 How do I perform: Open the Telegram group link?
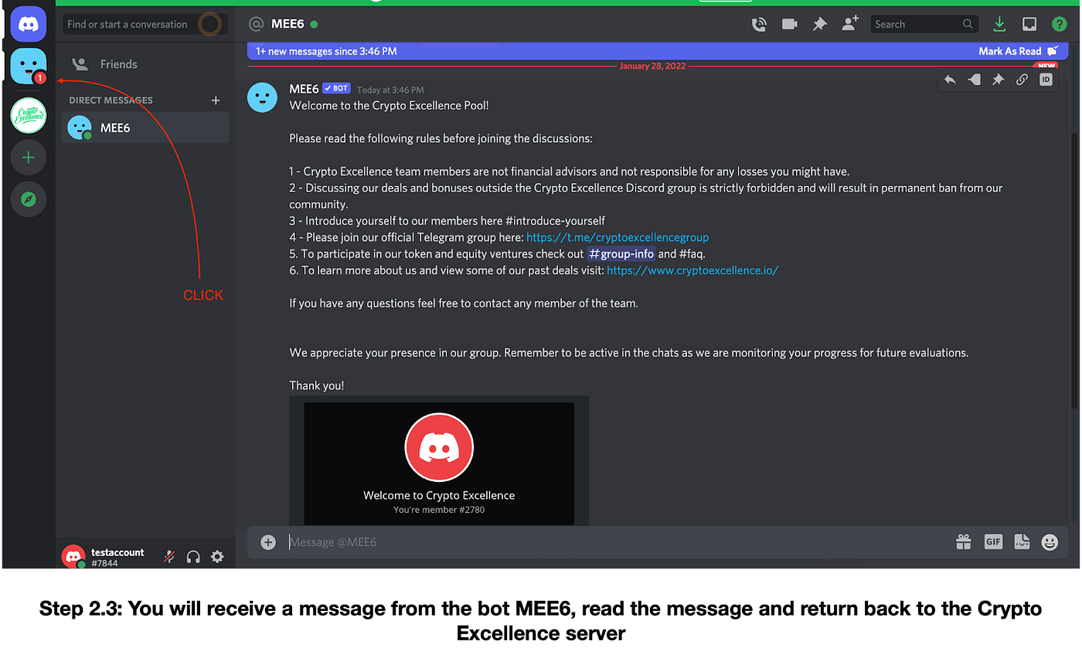618,237
